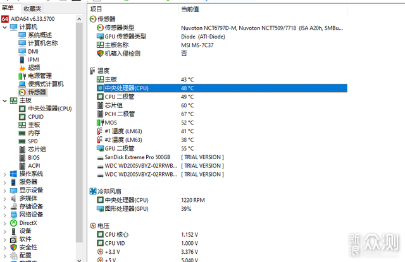Viewport: 405px width, 262px height.
Task: Expand the 服务器 node
Action: click(x=4, y=182)
